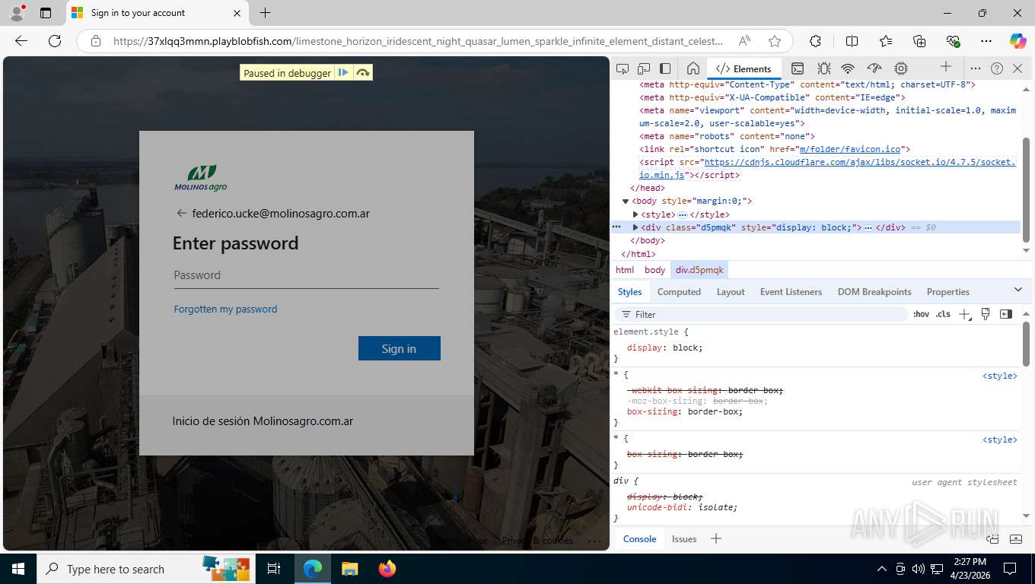Open Browser essentials heart icon

tap(953, 41)
